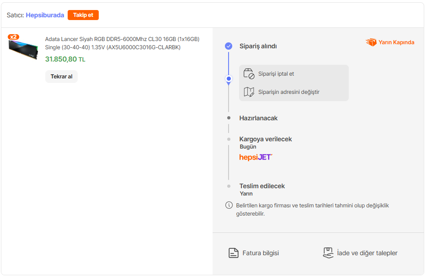Click the Teslim edilecek timeline dot
Image resolution: width=432 pixels, height=278 pixels.
tap(229, 186)
